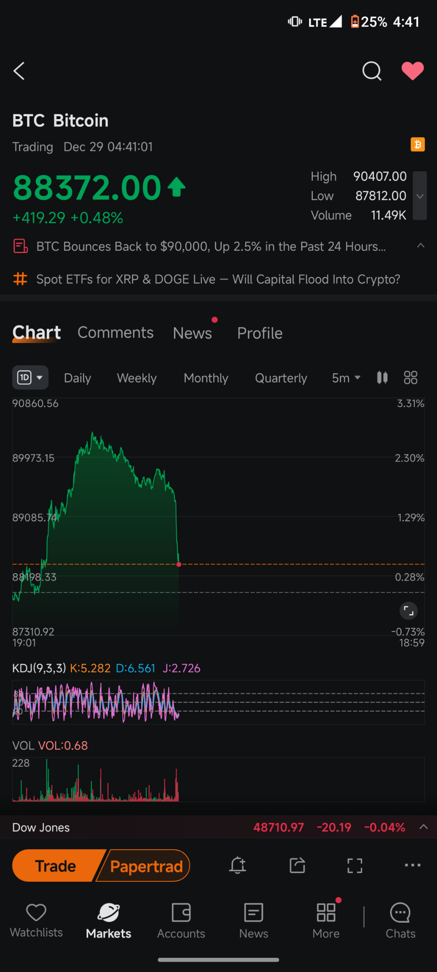Tap the VOL:0.68 volume label

[x=63, y=746]
